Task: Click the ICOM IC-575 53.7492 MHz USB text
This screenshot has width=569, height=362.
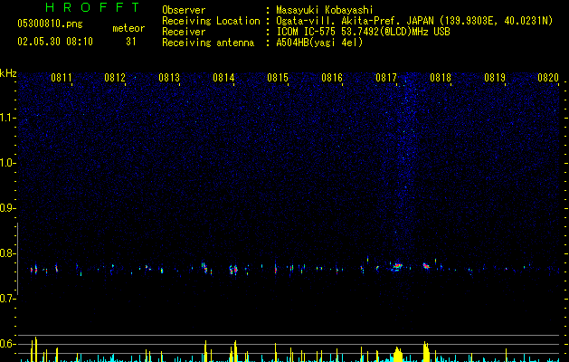Action: pos(363,32)
